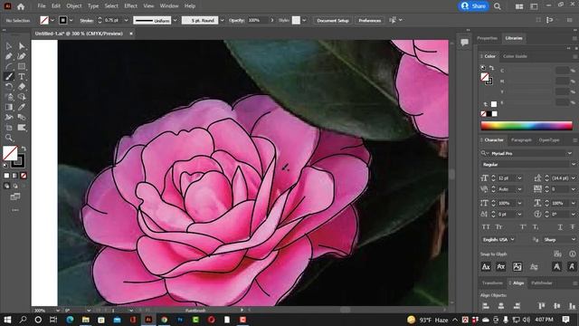579x326 pixels.
Task: Switch to the Pathfinder tab
Action: (541, 283)
